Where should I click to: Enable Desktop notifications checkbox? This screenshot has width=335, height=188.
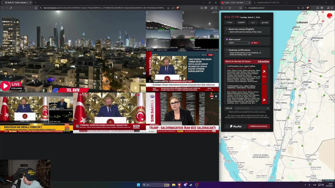point(227,50)
